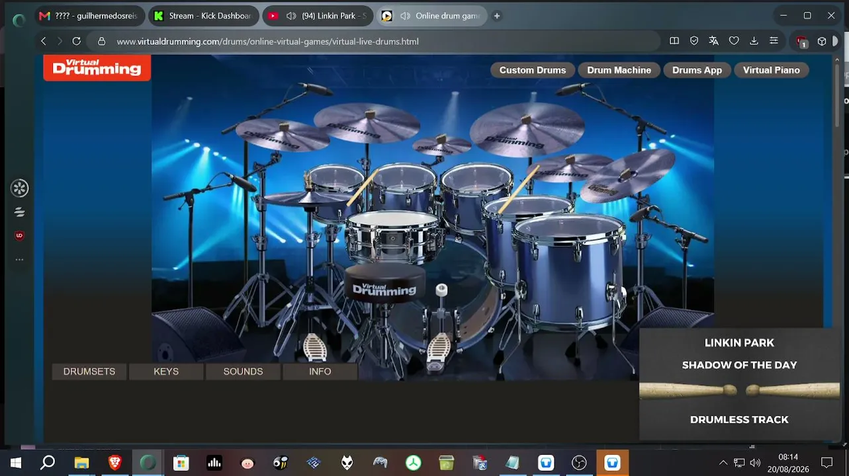Viewport: 849px width, 476px height.
Task: Click the address bar URL field
Action: pos(374,41)
